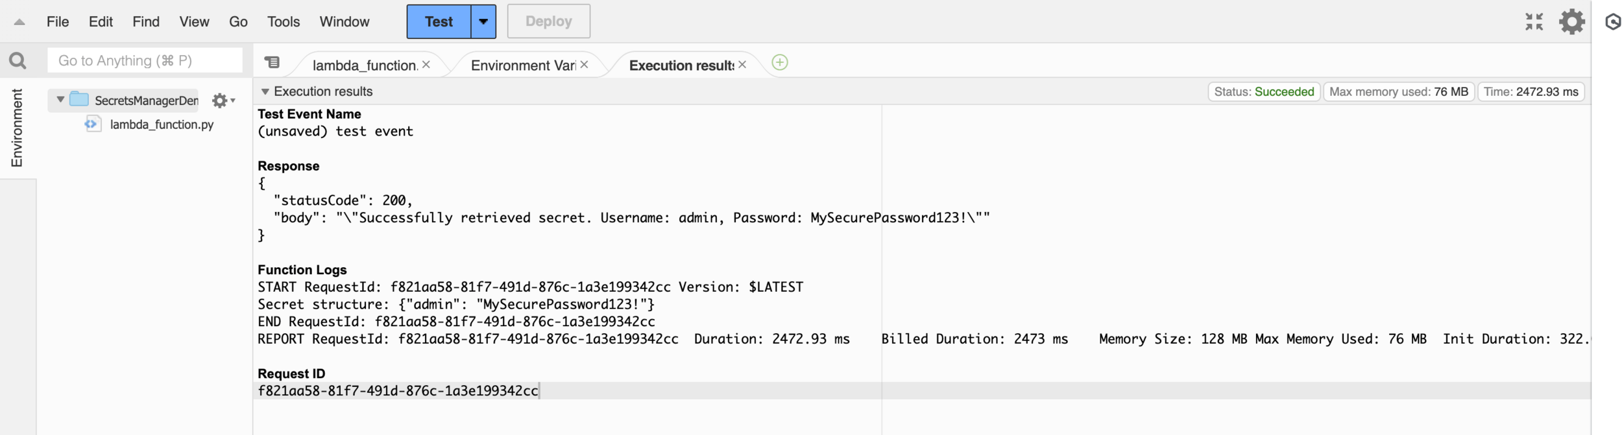
Task: Close the Execution results tab
Action: [742, 65]
